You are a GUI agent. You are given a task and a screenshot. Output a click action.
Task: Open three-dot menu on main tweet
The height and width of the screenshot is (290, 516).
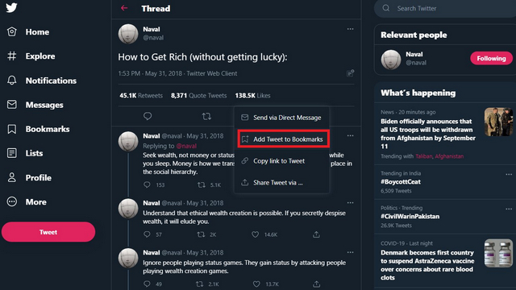click(350, 29)
